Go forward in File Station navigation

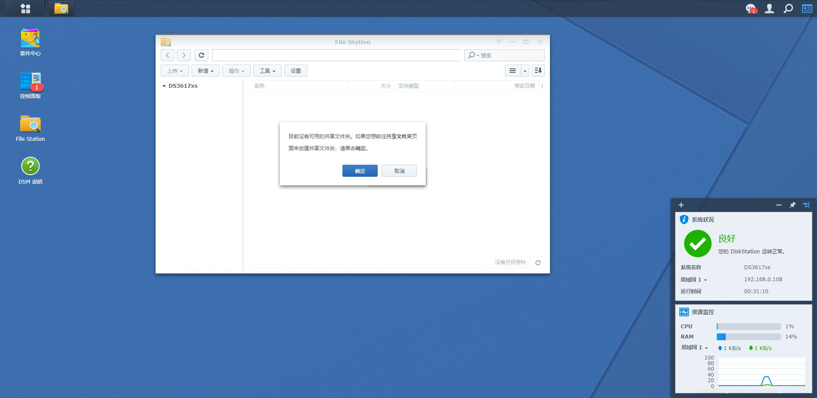184,55
